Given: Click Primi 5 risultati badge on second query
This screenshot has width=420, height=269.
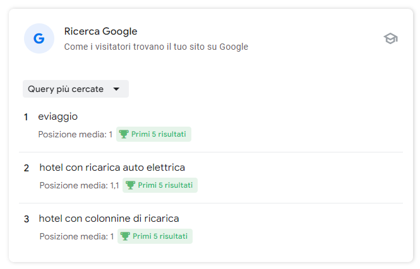Looking at the screenshot, I should pyautogui.click(x=160, y=185).
